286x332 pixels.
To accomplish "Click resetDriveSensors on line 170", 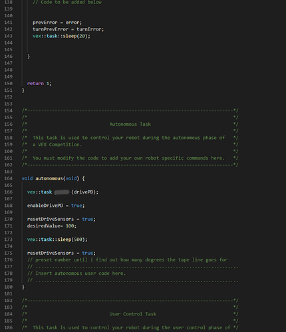I will (51, 219).
